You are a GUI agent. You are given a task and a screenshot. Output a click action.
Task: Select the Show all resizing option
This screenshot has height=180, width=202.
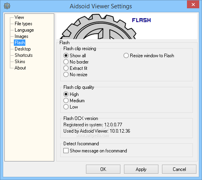tap(74, 56)
